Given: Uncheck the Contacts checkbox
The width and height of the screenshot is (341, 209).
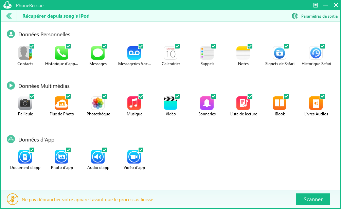Looking at the screenshot, I should (32, 46).
